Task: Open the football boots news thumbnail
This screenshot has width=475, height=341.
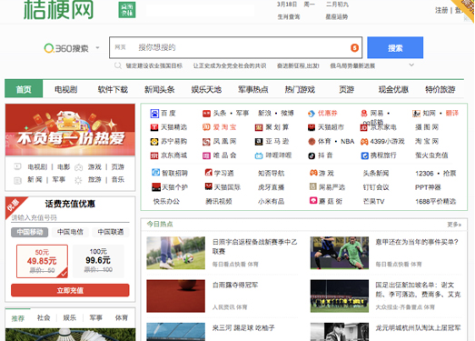Action: (175, 253)
